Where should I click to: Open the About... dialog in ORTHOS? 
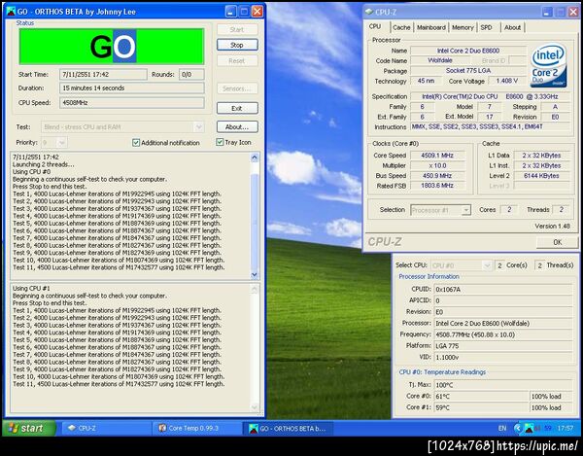[x=237, y=126]
